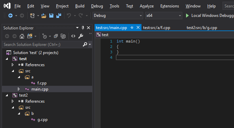234x128 pixels.
Task: Close the Solution Explorer panel
Action: tap(88, 28)
